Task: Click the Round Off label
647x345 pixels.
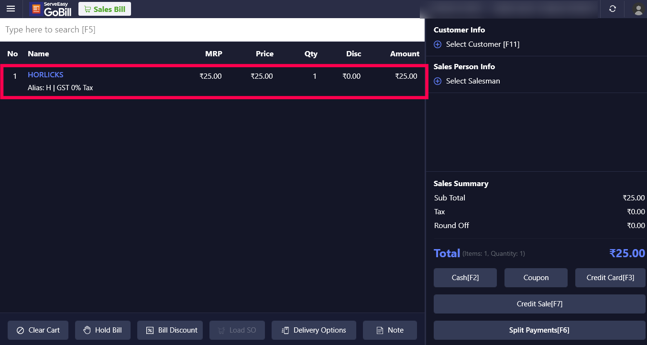Action: click(451, 226)
